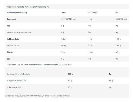Select the 91 g L-Arginin-Hydrochlorid value
The height and width of the screenshot is (102, 133).
point(70,81)
